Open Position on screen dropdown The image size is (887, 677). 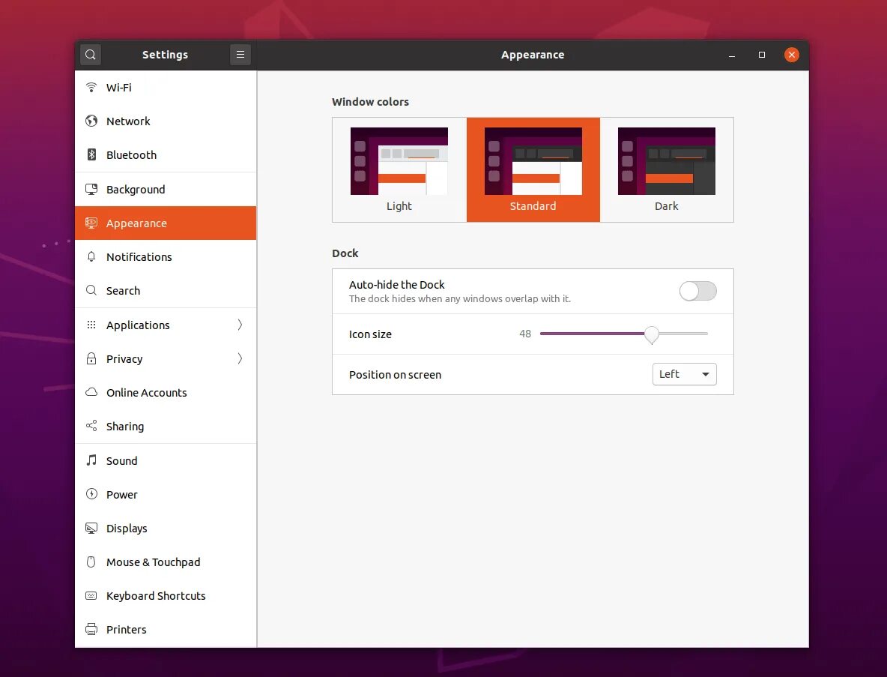click(685, 374)
